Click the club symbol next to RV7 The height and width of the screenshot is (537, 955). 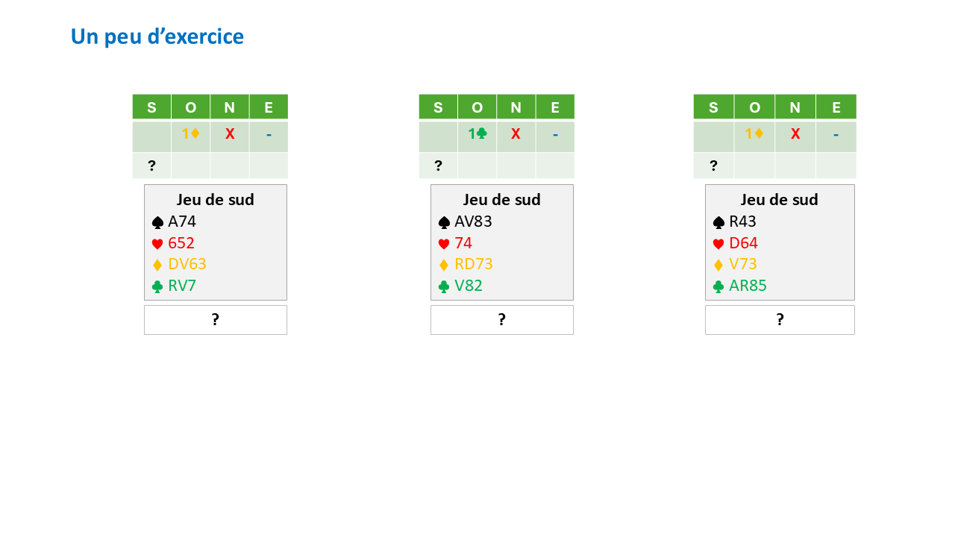point(157,286)
